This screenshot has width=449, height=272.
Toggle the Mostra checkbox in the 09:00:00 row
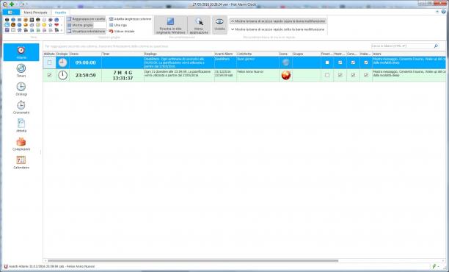pyautogui.click(x=340, y=62)
